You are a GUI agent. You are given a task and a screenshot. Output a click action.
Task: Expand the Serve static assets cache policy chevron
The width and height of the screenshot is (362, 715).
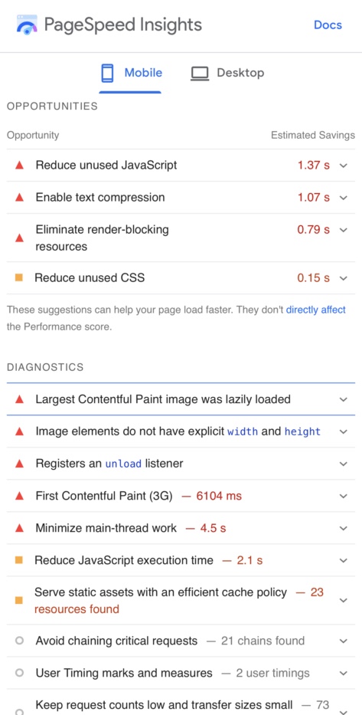pyautogui.click(x=344, y=601)
